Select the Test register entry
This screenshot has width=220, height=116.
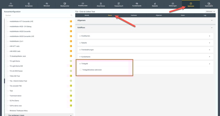click(x=11, y=91)
